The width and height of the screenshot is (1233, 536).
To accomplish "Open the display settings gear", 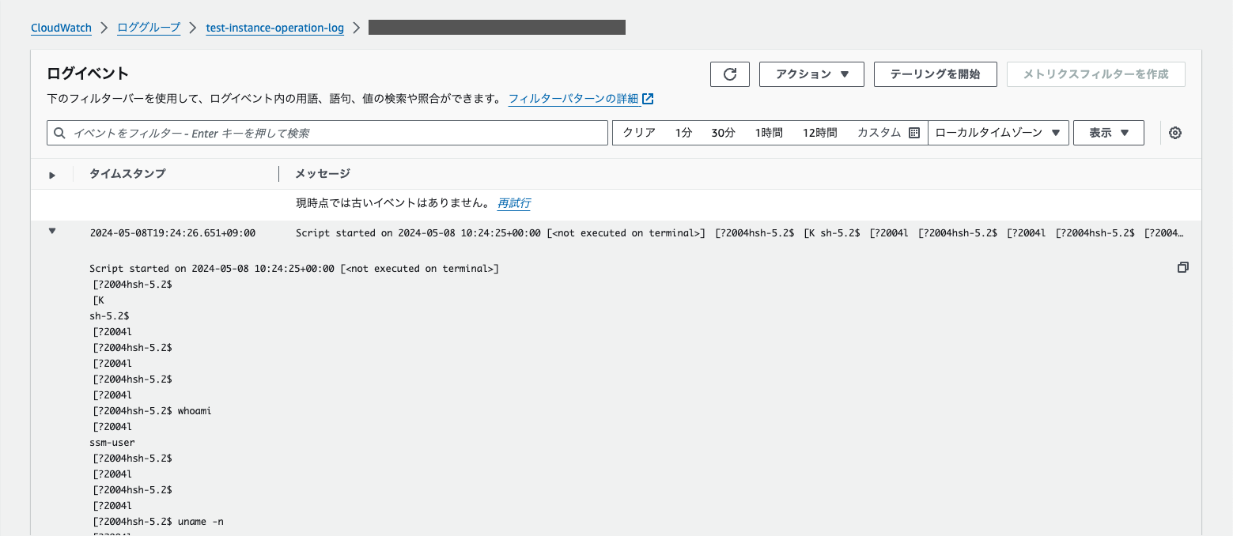I will pyautogui.click(x=1175, y=132).
